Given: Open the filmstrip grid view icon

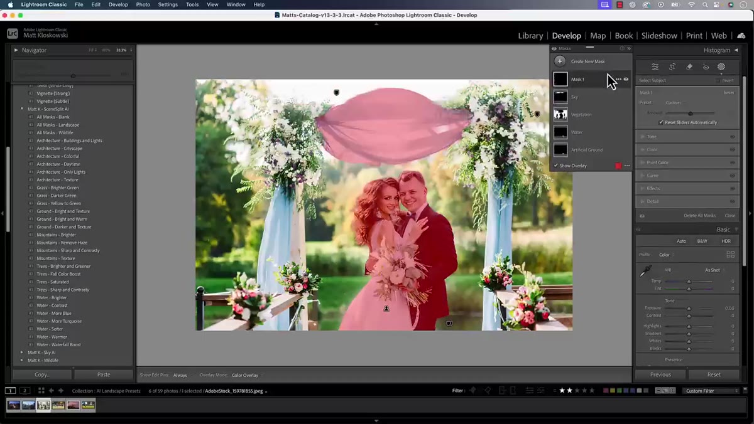Looking at the screenshot, I should tap(41, 391).
